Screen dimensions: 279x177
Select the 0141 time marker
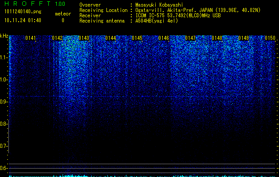[31, 38]
